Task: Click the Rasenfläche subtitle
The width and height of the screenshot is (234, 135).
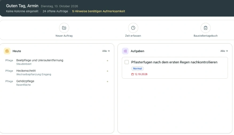Action: pos(24,85)
